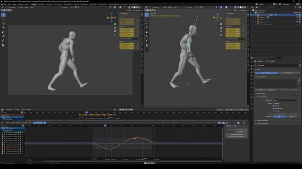The width and height of the screenshot is (302, 169).
Task: Jump to timeline start frame
Action: [120, 109]
